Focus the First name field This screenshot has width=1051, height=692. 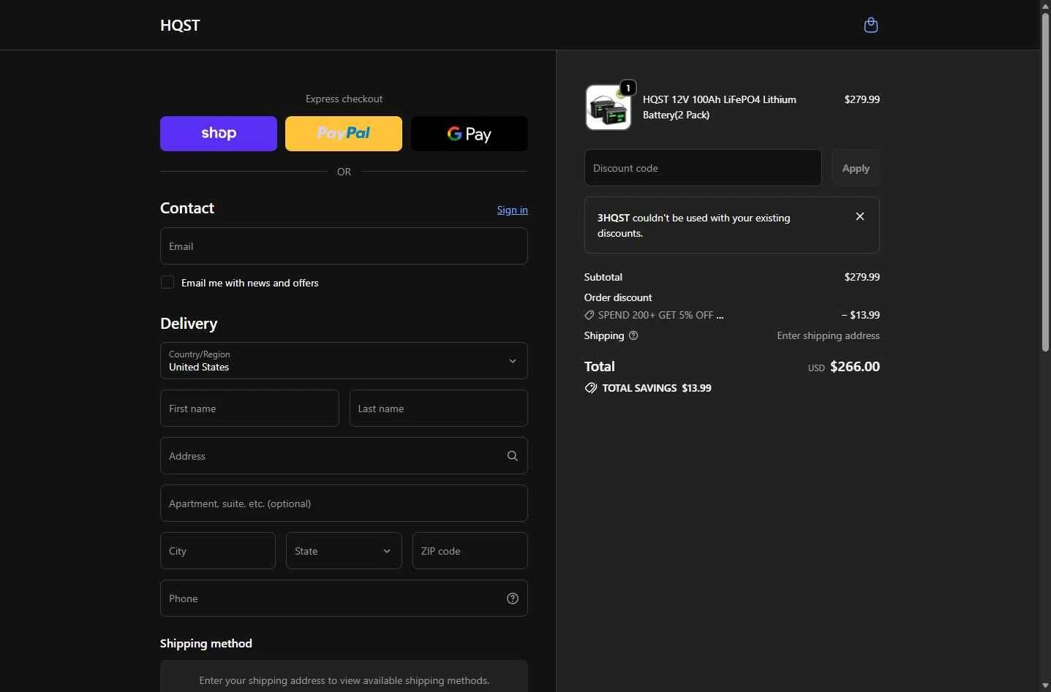pyautogui.click(x=249, y=408)
